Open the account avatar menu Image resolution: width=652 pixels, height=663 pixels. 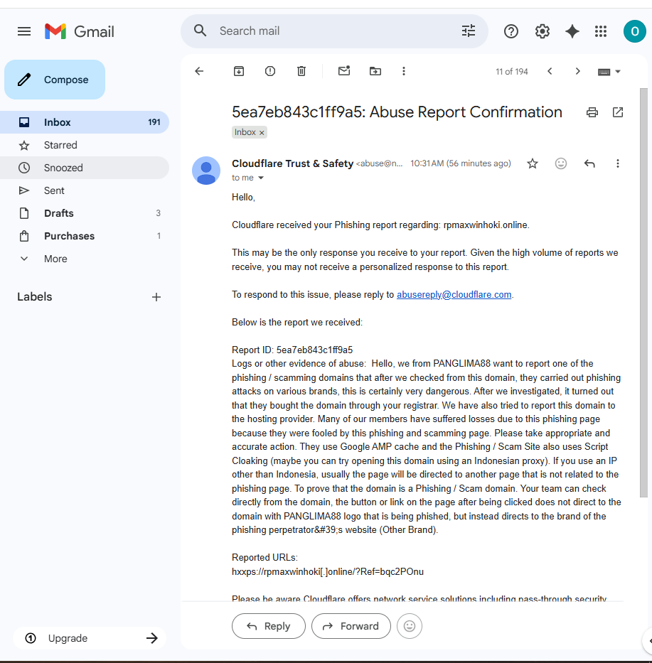point(634,31)
